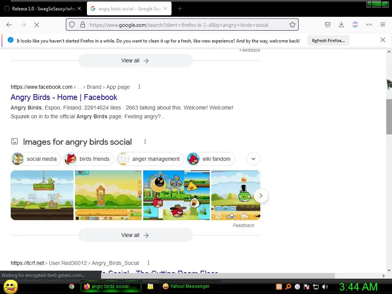Screen dimensions: 392x294
Task: Click Feedback under the images
Action: tap(243, 225)
